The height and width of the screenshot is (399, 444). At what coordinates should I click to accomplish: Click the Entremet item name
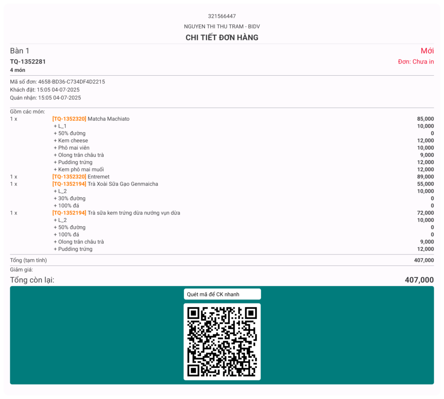[x=98, y=177]
